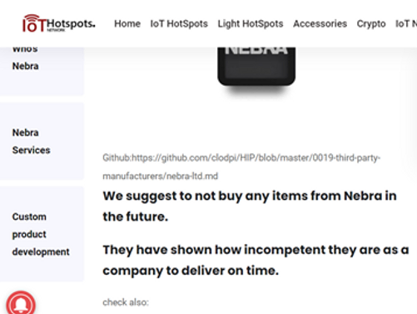Click the 'check also:' text
417x314 pixels.
(126, 302)
